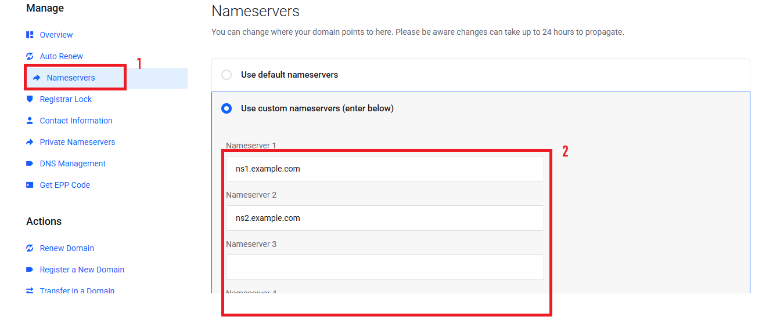
Task: Click the Use default nameservers label text
Action: (x=289, y=75)
